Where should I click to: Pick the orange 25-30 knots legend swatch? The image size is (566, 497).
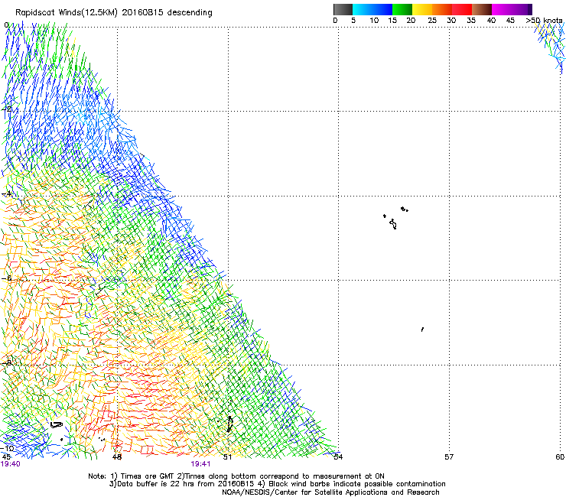[x=442, y=9]
